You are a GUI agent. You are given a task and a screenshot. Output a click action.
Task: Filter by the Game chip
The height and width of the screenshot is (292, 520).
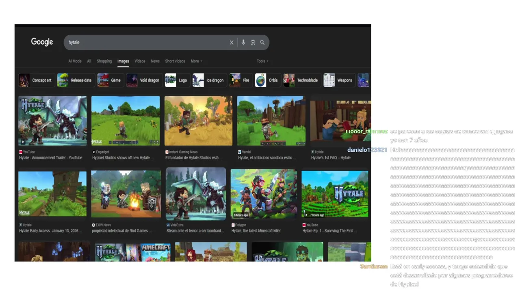coord(110,80)
